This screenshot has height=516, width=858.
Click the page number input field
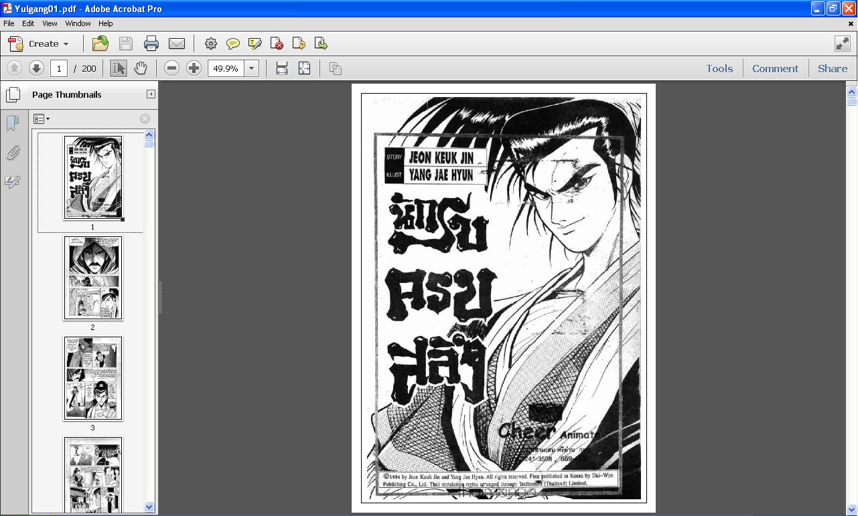(x=59, y=68)
